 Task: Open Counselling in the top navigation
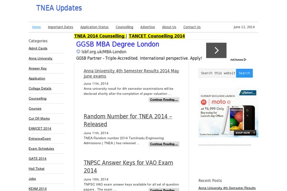pos(124,27)
